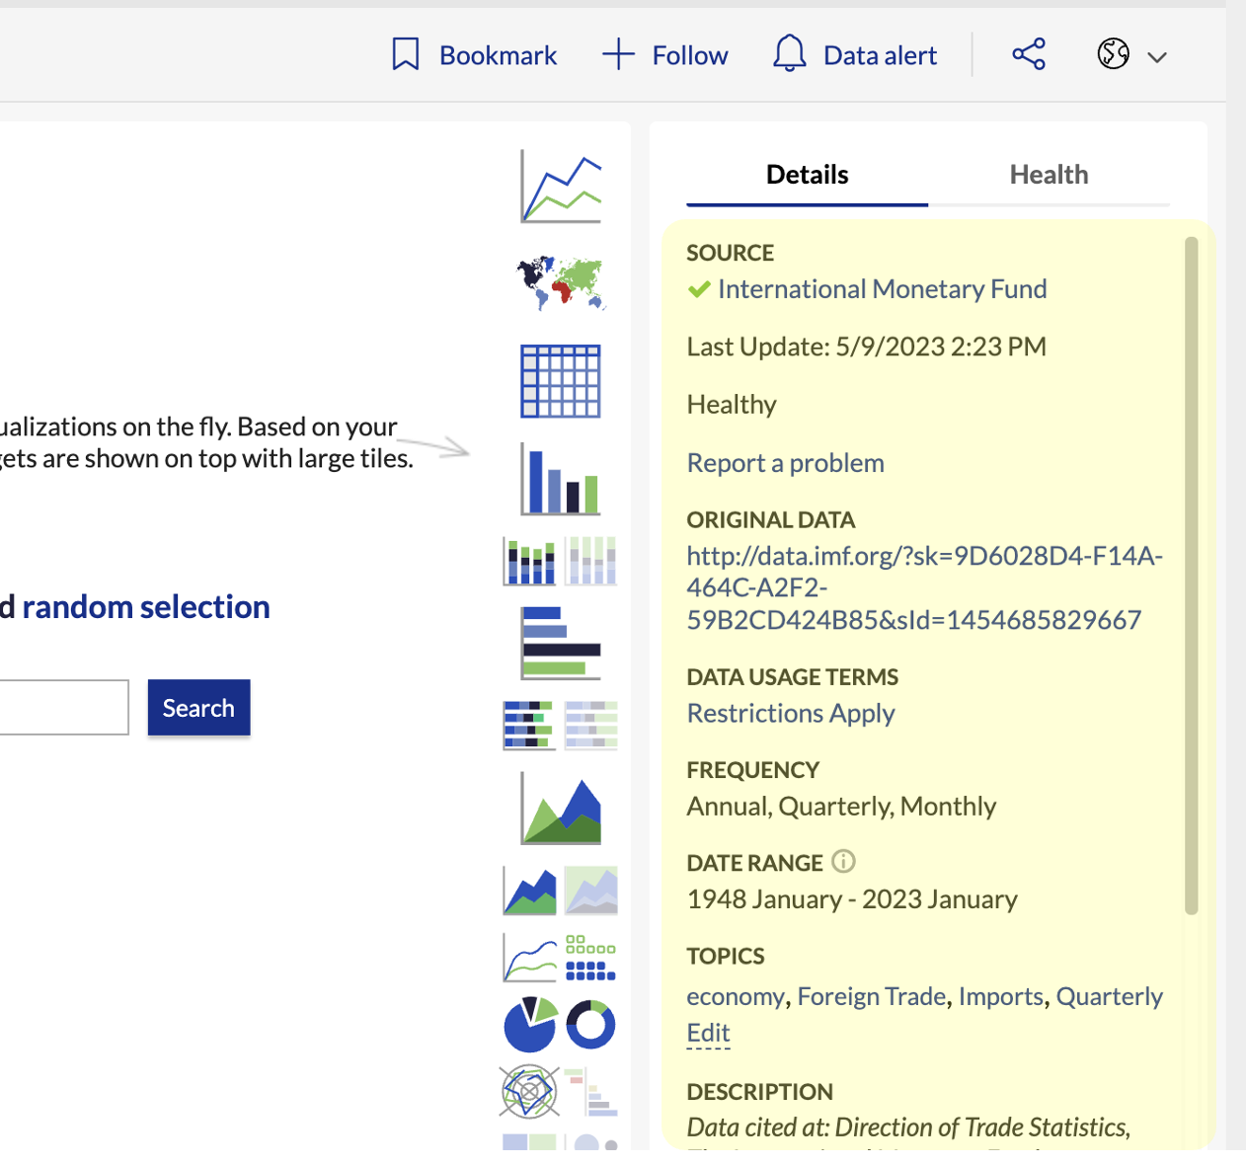Viewport: 1246px width, 1165px height.
Task: Click the DESCRIPTION heading text
Action: (759, 1092)
